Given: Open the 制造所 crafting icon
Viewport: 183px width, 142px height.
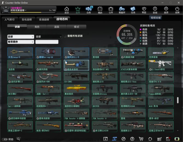Looking at the screenshot, I should 122,10.
